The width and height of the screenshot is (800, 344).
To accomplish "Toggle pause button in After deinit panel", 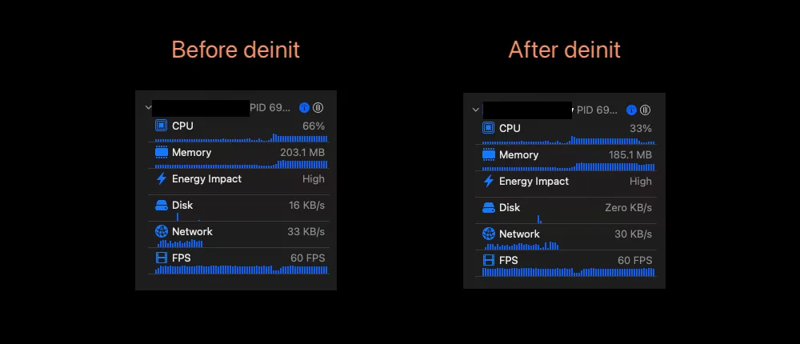I will click(x=645, y=110).
